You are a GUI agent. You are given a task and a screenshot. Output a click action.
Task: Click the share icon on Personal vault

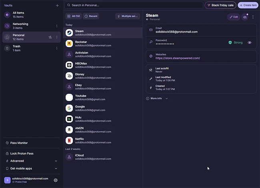pyautogui.click(x=50, y=37)
